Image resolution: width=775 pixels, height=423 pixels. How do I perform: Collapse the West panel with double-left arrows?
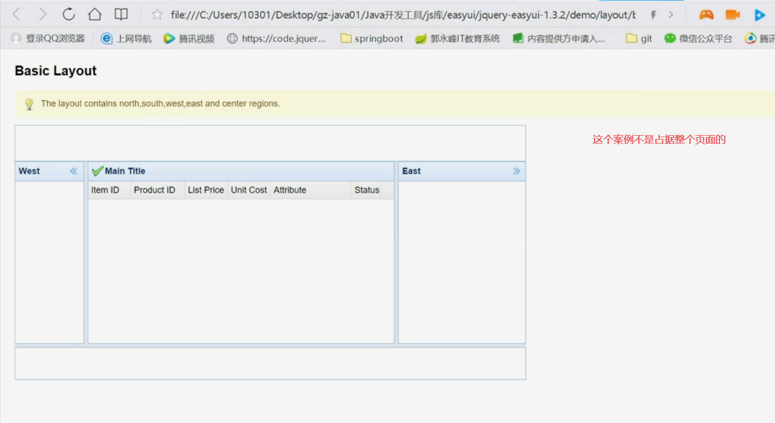(x=74, y=171)
